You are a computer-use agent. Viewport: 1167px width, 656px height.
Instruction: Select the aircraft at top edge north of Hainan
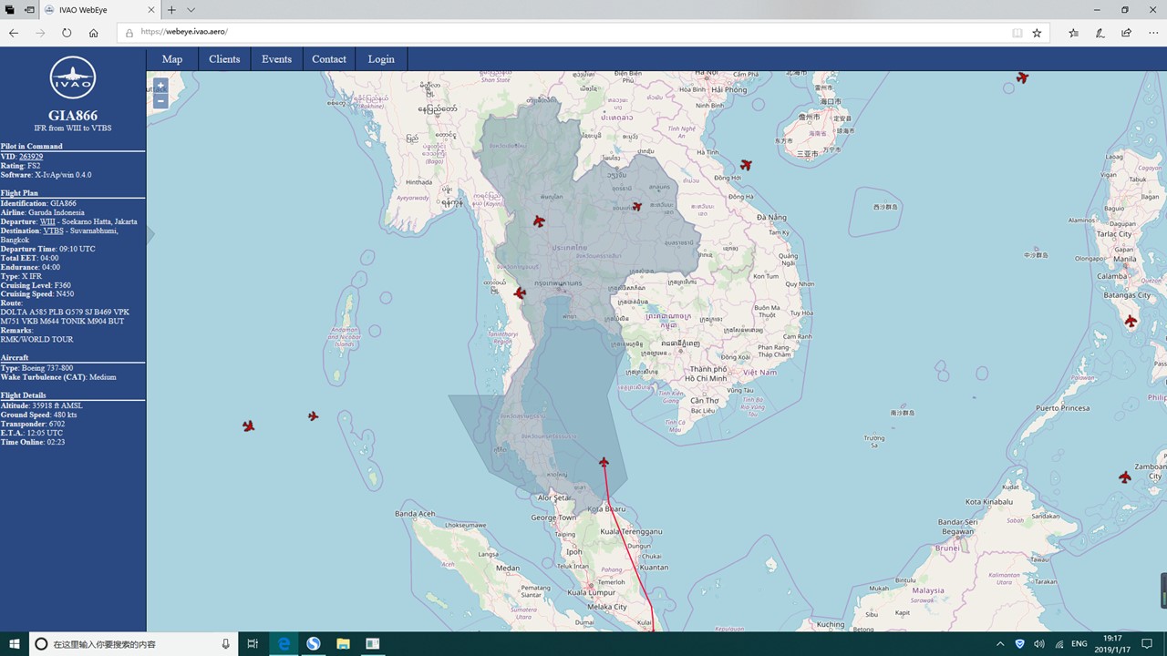pyautogui.click(x=1022, y=77)
